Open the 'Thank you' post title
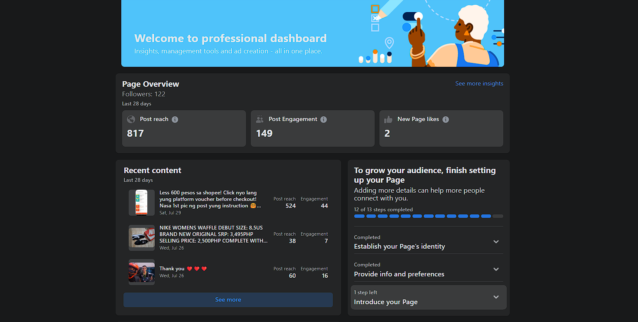 tap(183, 269)
